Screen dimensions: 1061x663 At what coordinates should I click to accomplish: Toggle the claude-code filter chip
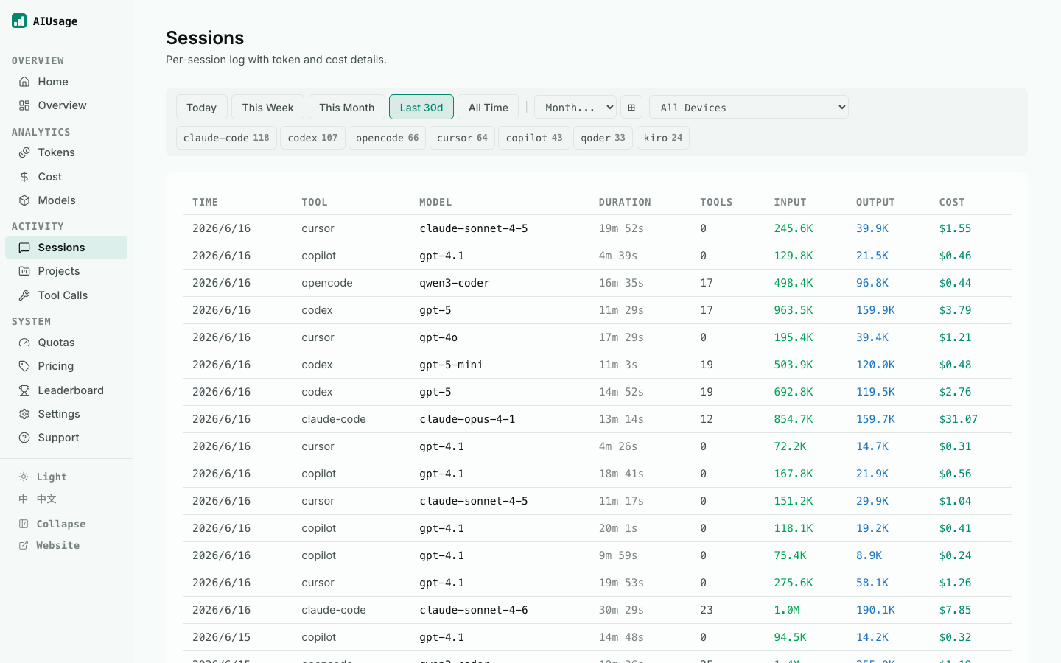point(226,138)
